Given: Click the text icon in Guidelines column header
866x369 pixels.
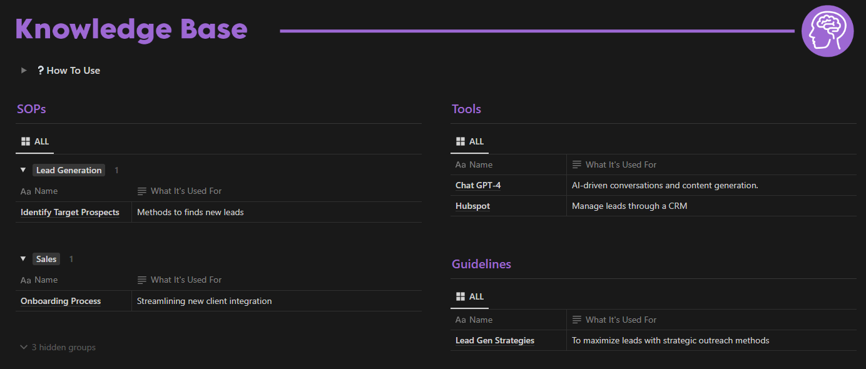Looking at the screenshot, I should (x=577, y=320).
